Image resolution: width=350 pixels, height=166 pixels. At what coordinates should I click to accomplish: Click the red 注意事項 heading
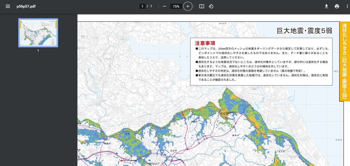pos(205,43)
